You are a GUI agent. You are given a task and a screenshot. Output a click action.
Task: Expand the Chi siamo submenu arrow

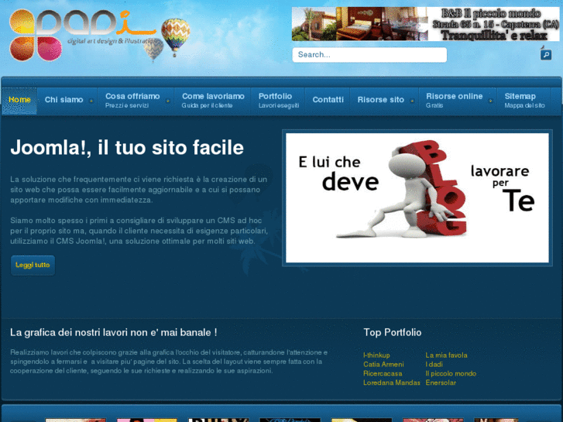(x=91, y=101)
